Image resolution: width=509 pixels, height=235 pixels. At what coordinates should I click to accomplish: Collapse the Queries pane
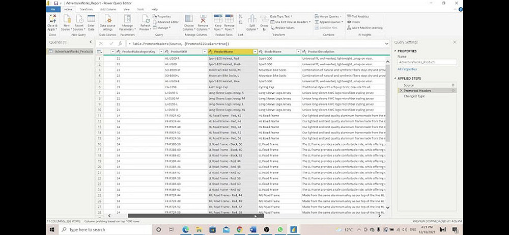(91, 42)
